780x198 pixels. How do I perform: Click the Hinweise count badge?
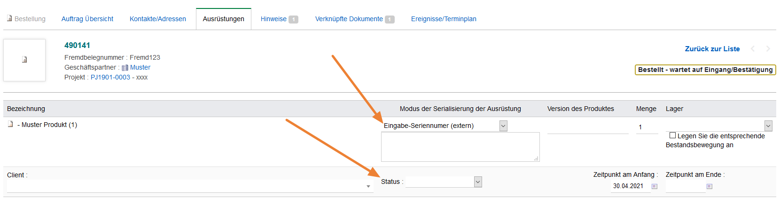click(x=293, y=19)
